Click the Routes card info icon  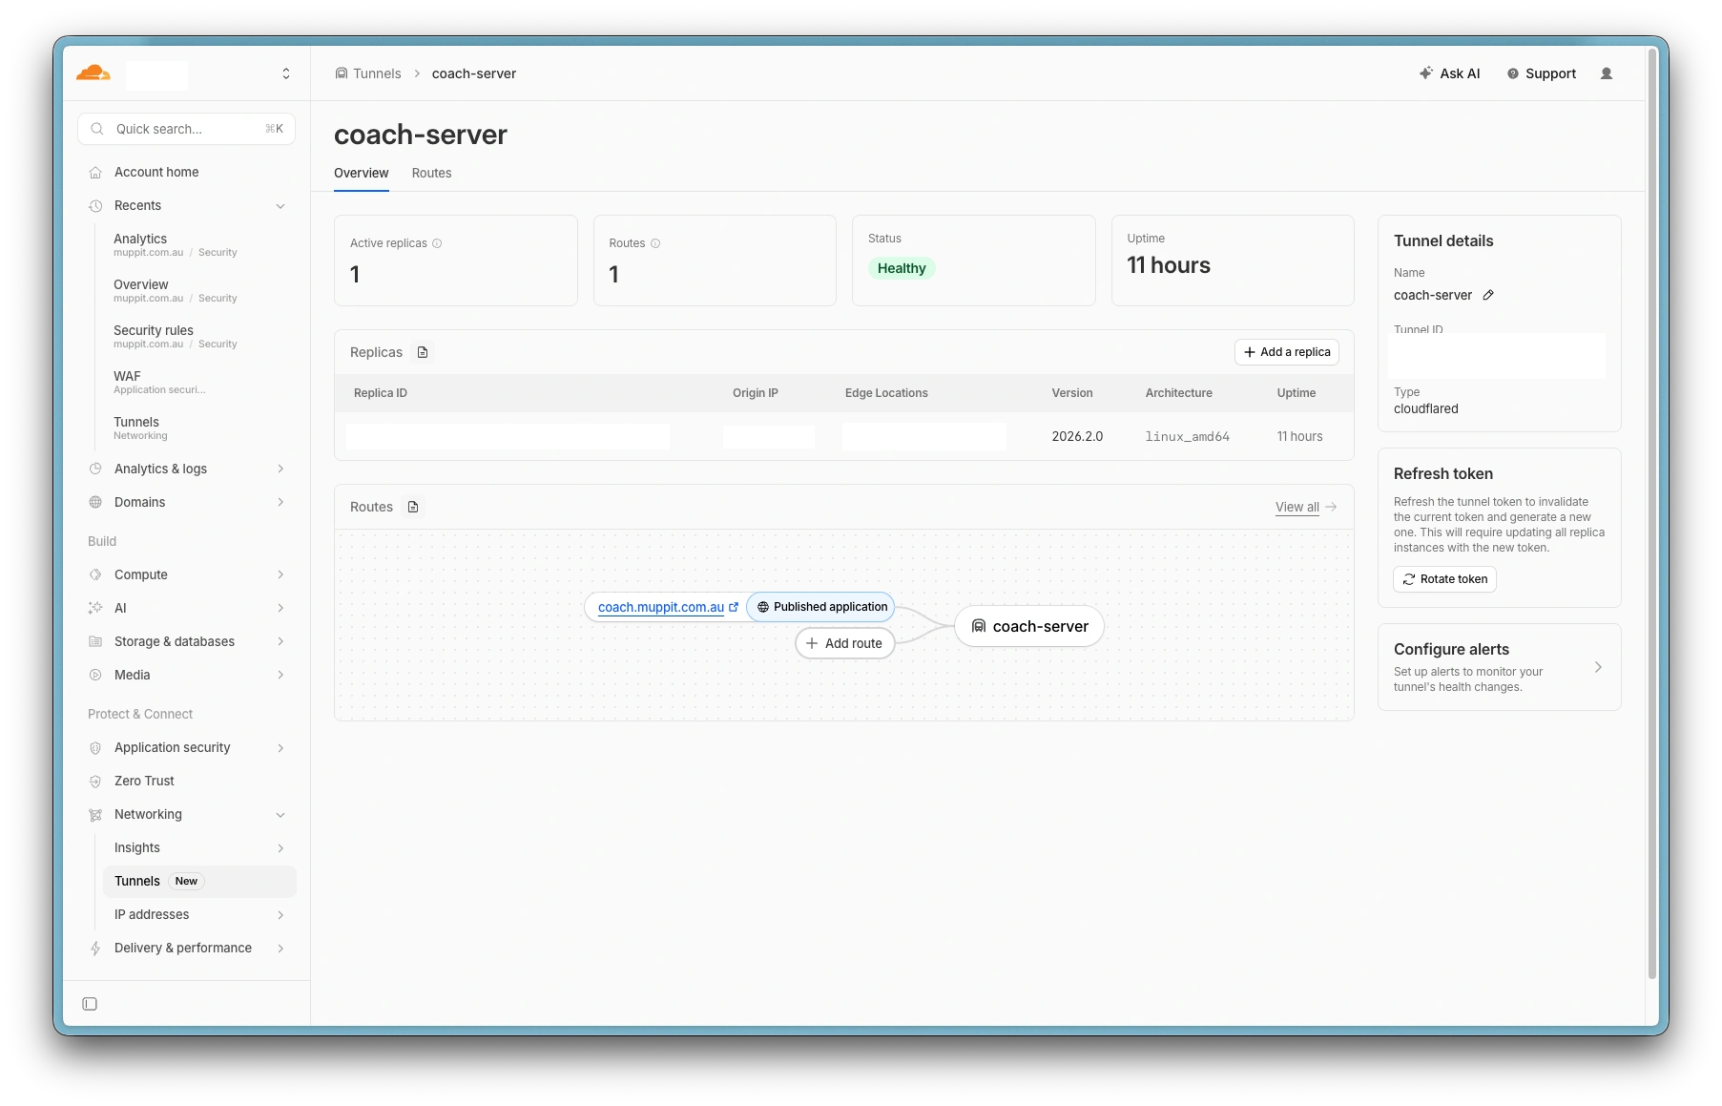tap(655, 243)
